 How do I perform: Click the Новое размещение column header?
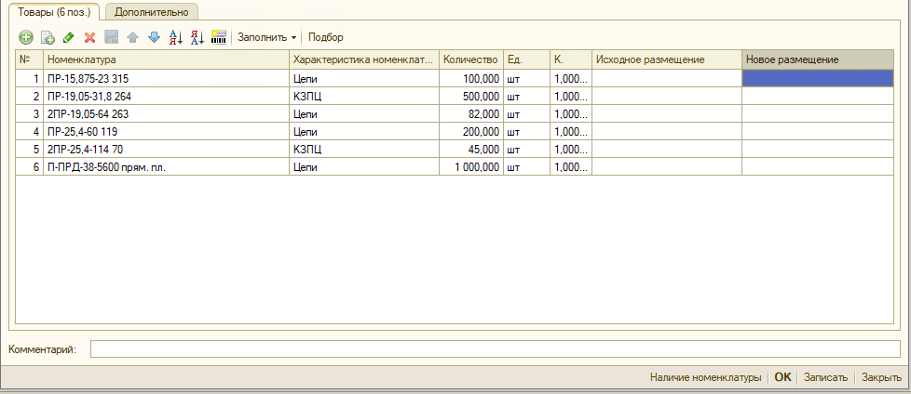818,59
